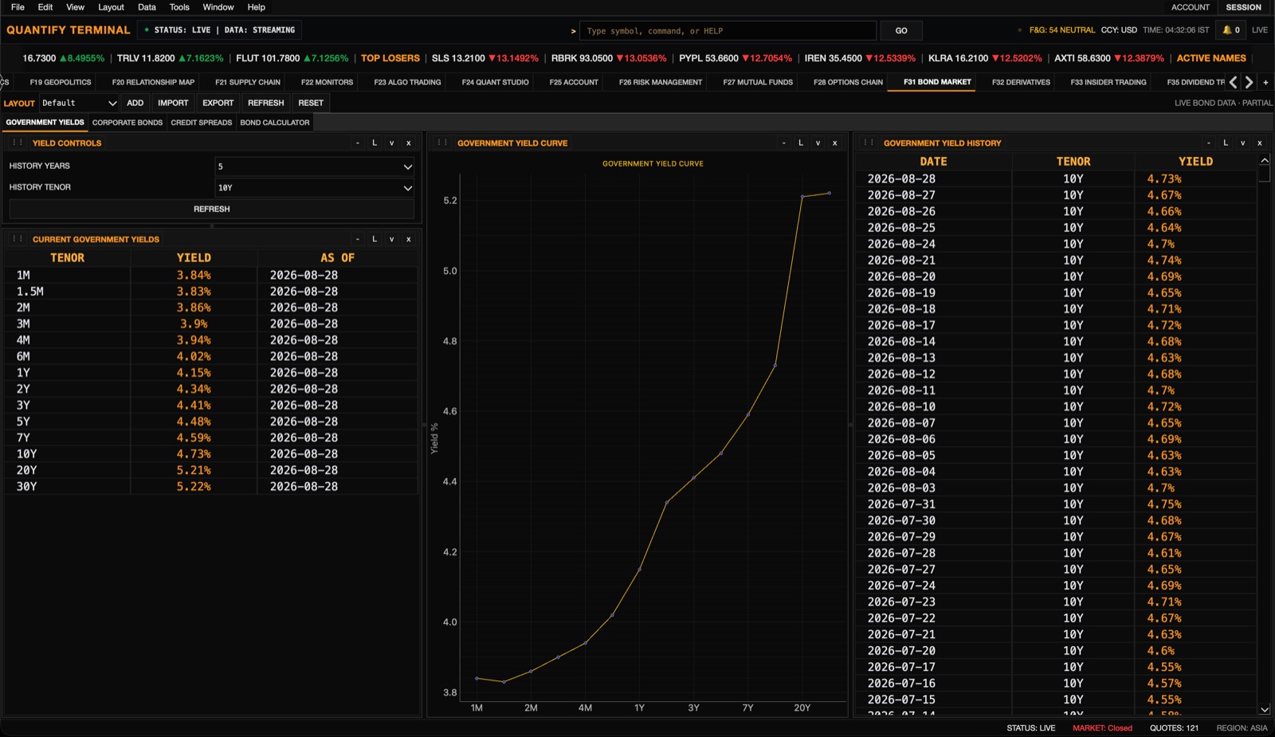Grab Current Government Yields drag handle

[x=18, y=239]
